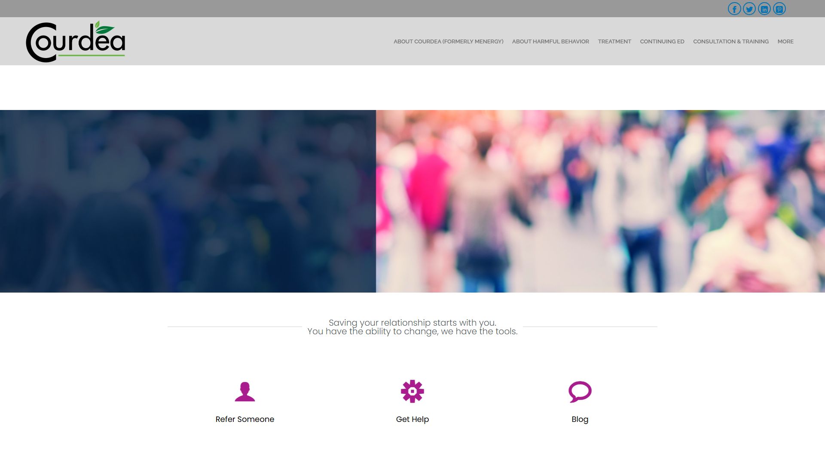This screenshot has height=464, width=825.
Task: Click the purple person icon
Action: [x=245, y=391]
